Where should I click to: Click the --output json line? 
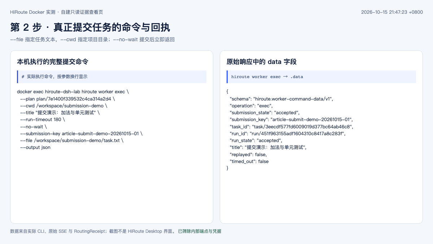(35, 147)
